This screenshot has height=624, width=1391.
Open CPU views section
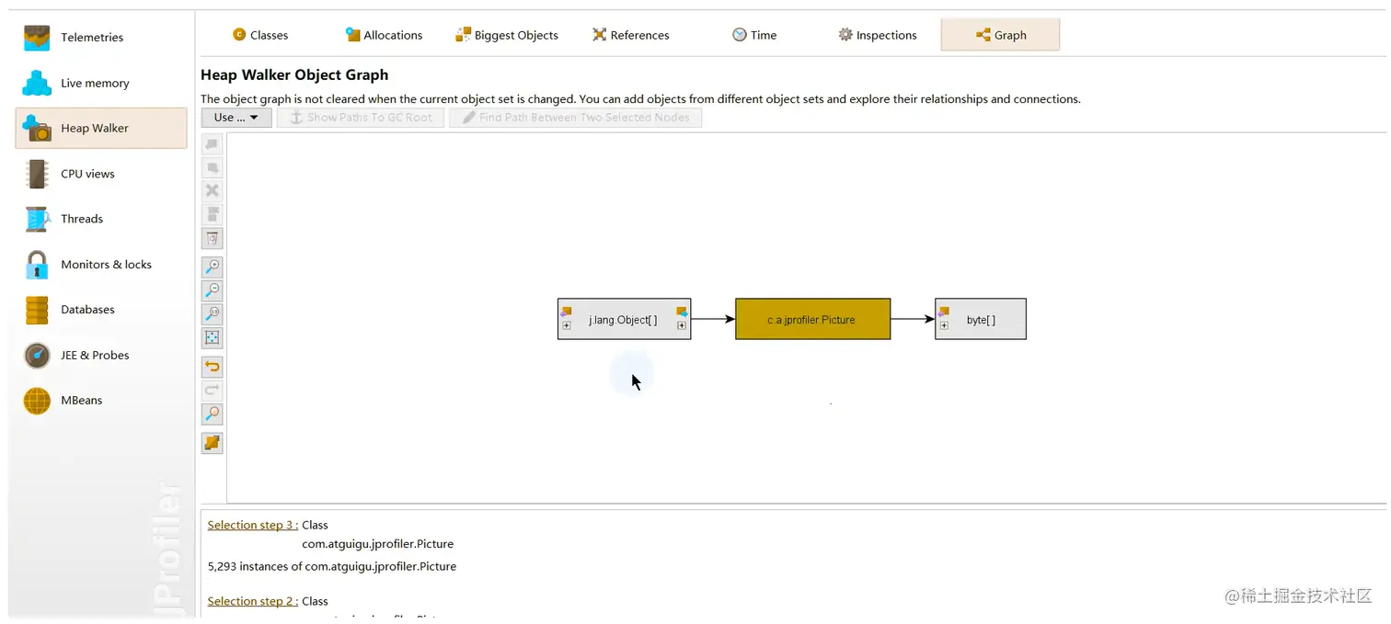[x=101, y=174]
